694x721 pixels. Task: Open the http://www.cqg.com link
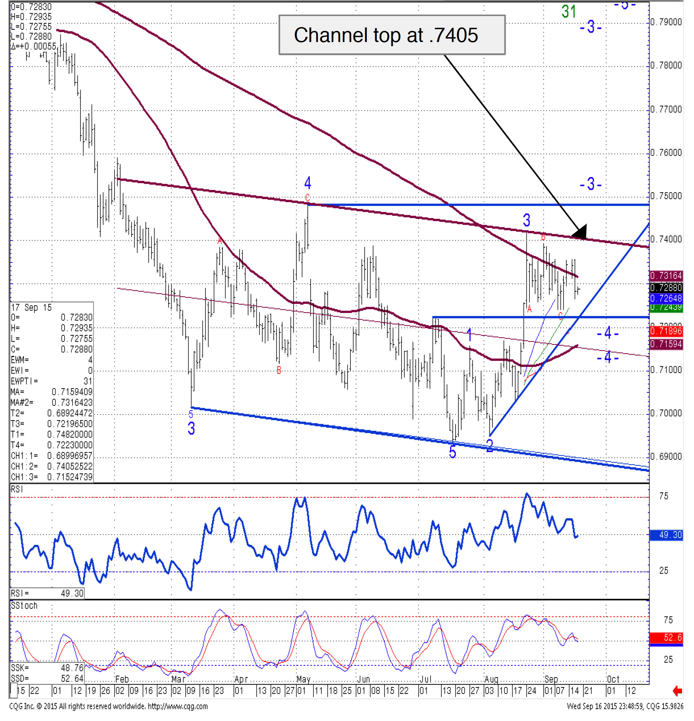click(178, 706)
